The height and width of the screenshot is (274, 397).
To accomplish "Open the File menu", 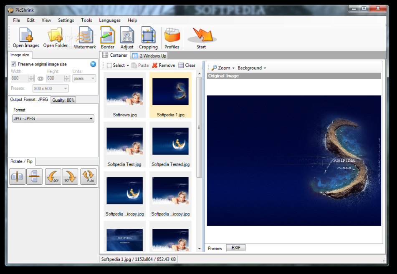I will pyautogui.click(x=16, y=20).
